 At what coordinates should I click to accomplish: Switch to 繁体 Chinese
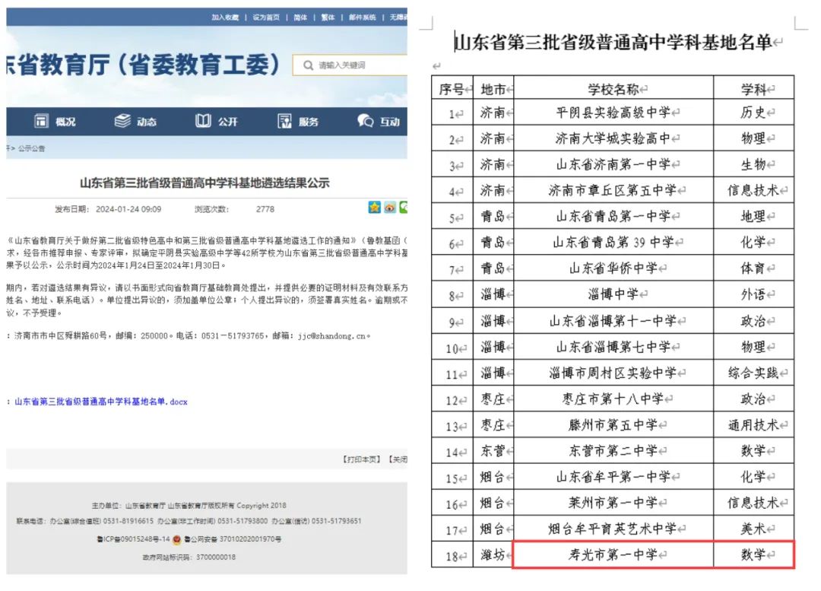pos(328,17)
